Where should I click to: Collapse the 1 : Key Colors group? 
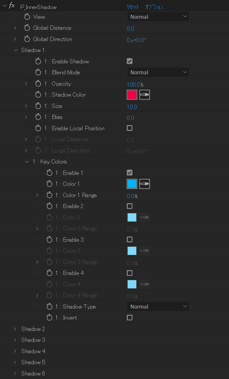[27, 162]
